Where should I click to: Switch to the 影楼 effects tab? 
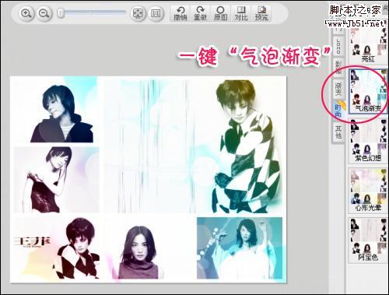point(338,68)
